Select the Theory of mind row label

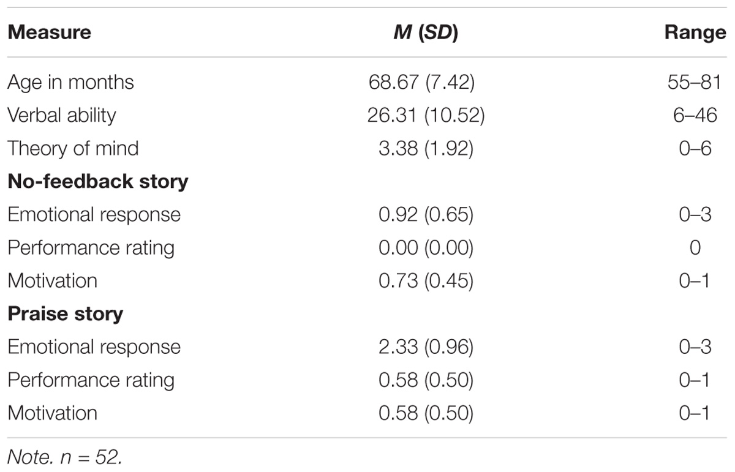(x=73, y=149)
